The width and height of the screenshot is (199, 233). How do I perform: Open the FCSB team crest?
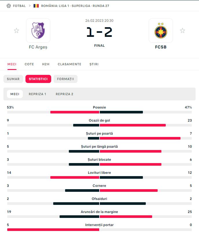coord(161,30)
